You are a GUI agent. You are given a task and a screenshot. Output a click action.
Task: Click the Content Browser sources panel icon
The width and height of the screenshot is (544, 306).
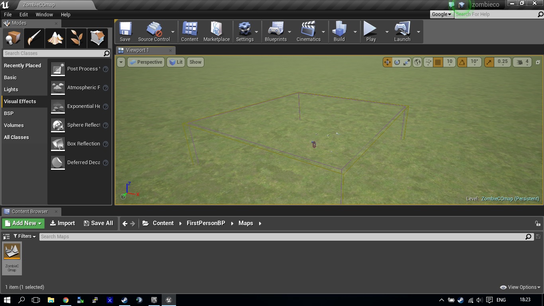tap(6, 237)
